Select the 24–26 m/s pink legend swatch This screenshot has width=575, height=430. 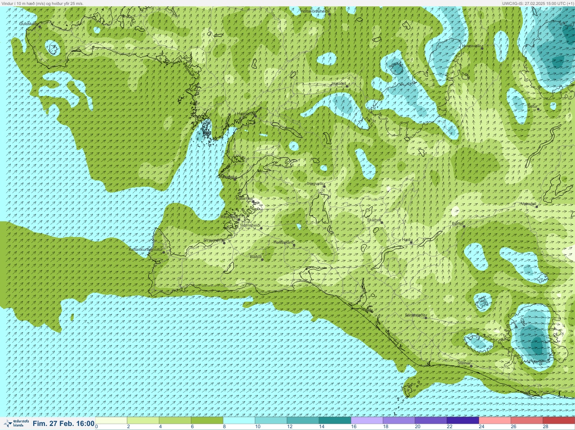494,421
